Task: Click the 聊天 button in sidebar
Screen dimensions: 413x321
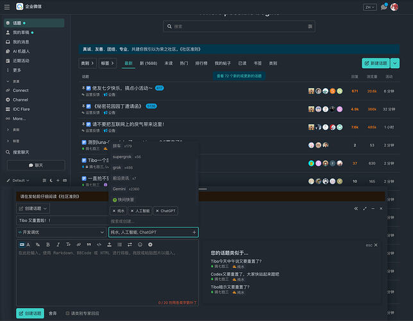Action: (x=36, y=166)
